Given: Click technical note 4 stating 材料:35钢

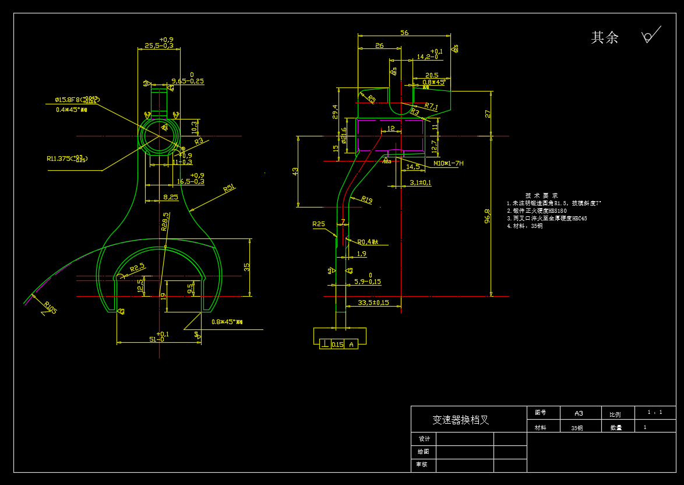Looking at the screenshot, I should point(525,226).
